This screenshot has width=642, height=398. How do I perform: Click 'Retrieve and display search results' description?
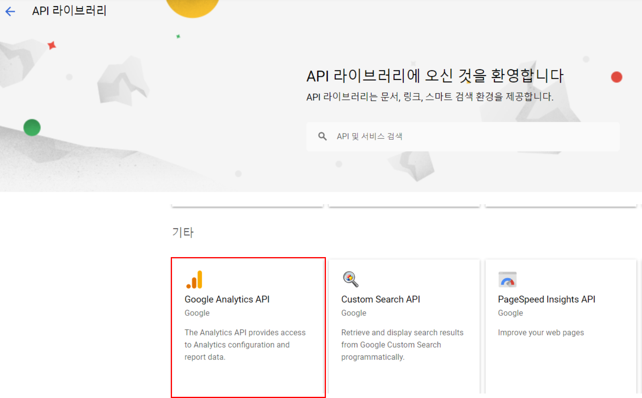point(402,345)
